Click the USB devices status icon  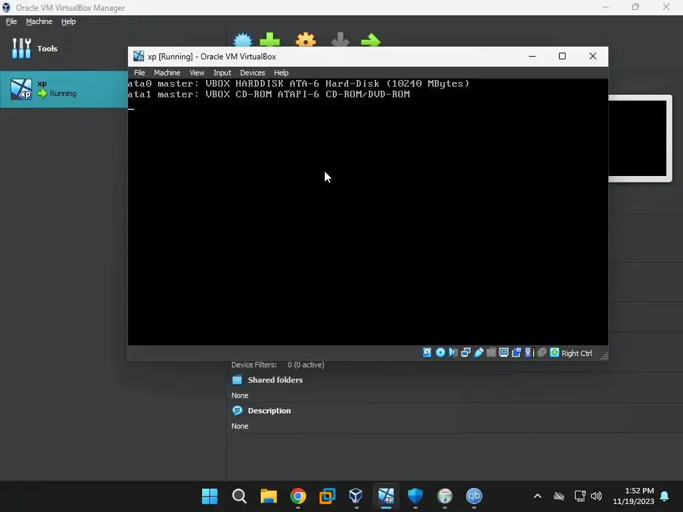click(479, 353)
